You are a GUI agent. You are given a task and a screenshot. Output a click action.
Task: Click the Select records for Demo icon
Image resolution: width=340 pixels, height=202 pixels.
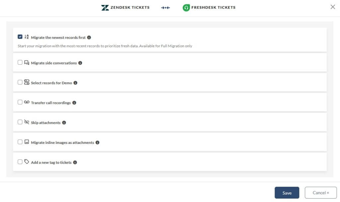(27, 82)
